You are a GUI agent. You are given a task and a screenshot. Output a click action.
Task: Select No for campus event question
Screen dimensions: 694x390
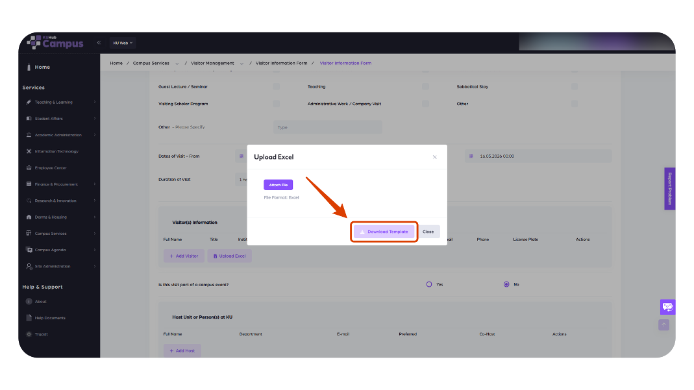(x=506, y=284)
